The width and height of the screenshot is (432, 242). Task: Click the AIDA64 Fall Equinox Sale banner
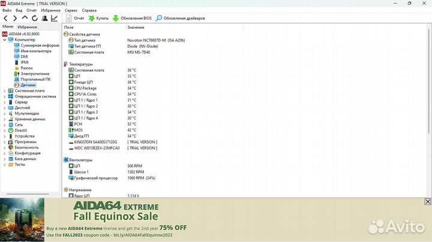pos(216,220)
